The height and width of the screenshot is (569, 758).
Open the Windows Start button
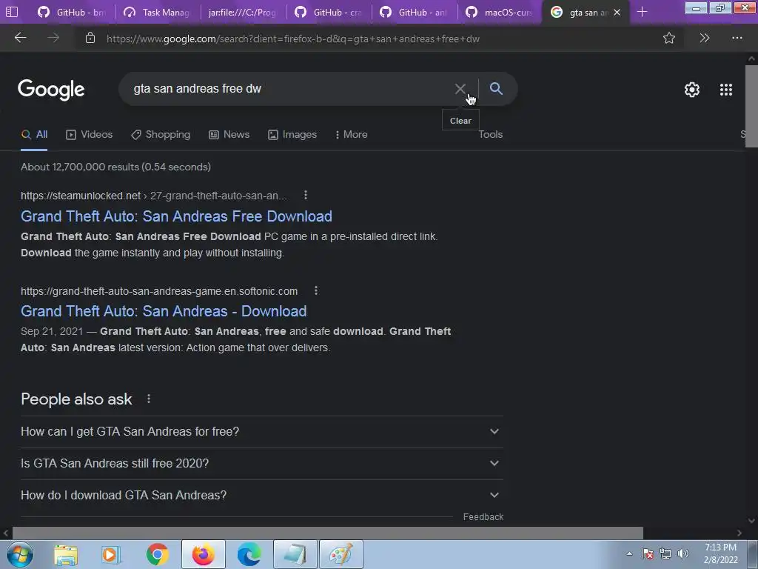20,554
